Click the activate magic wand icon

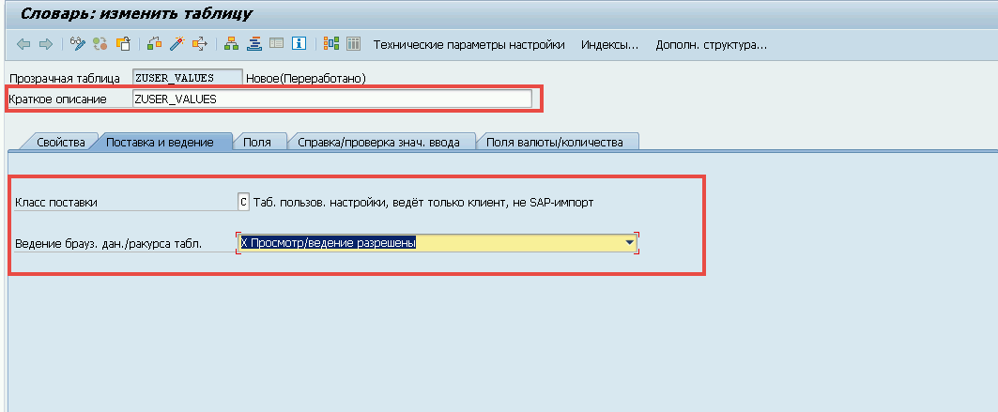[x=177, y=44]
